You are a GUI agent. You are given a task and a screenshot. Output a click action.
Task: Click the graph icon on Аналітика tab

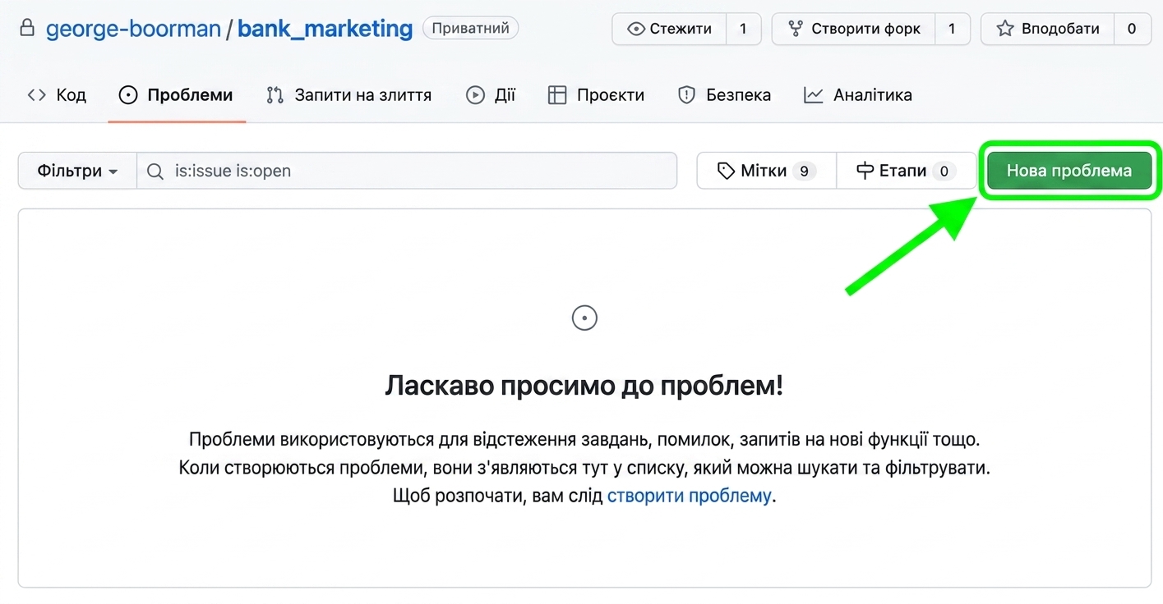click(814, 95)
